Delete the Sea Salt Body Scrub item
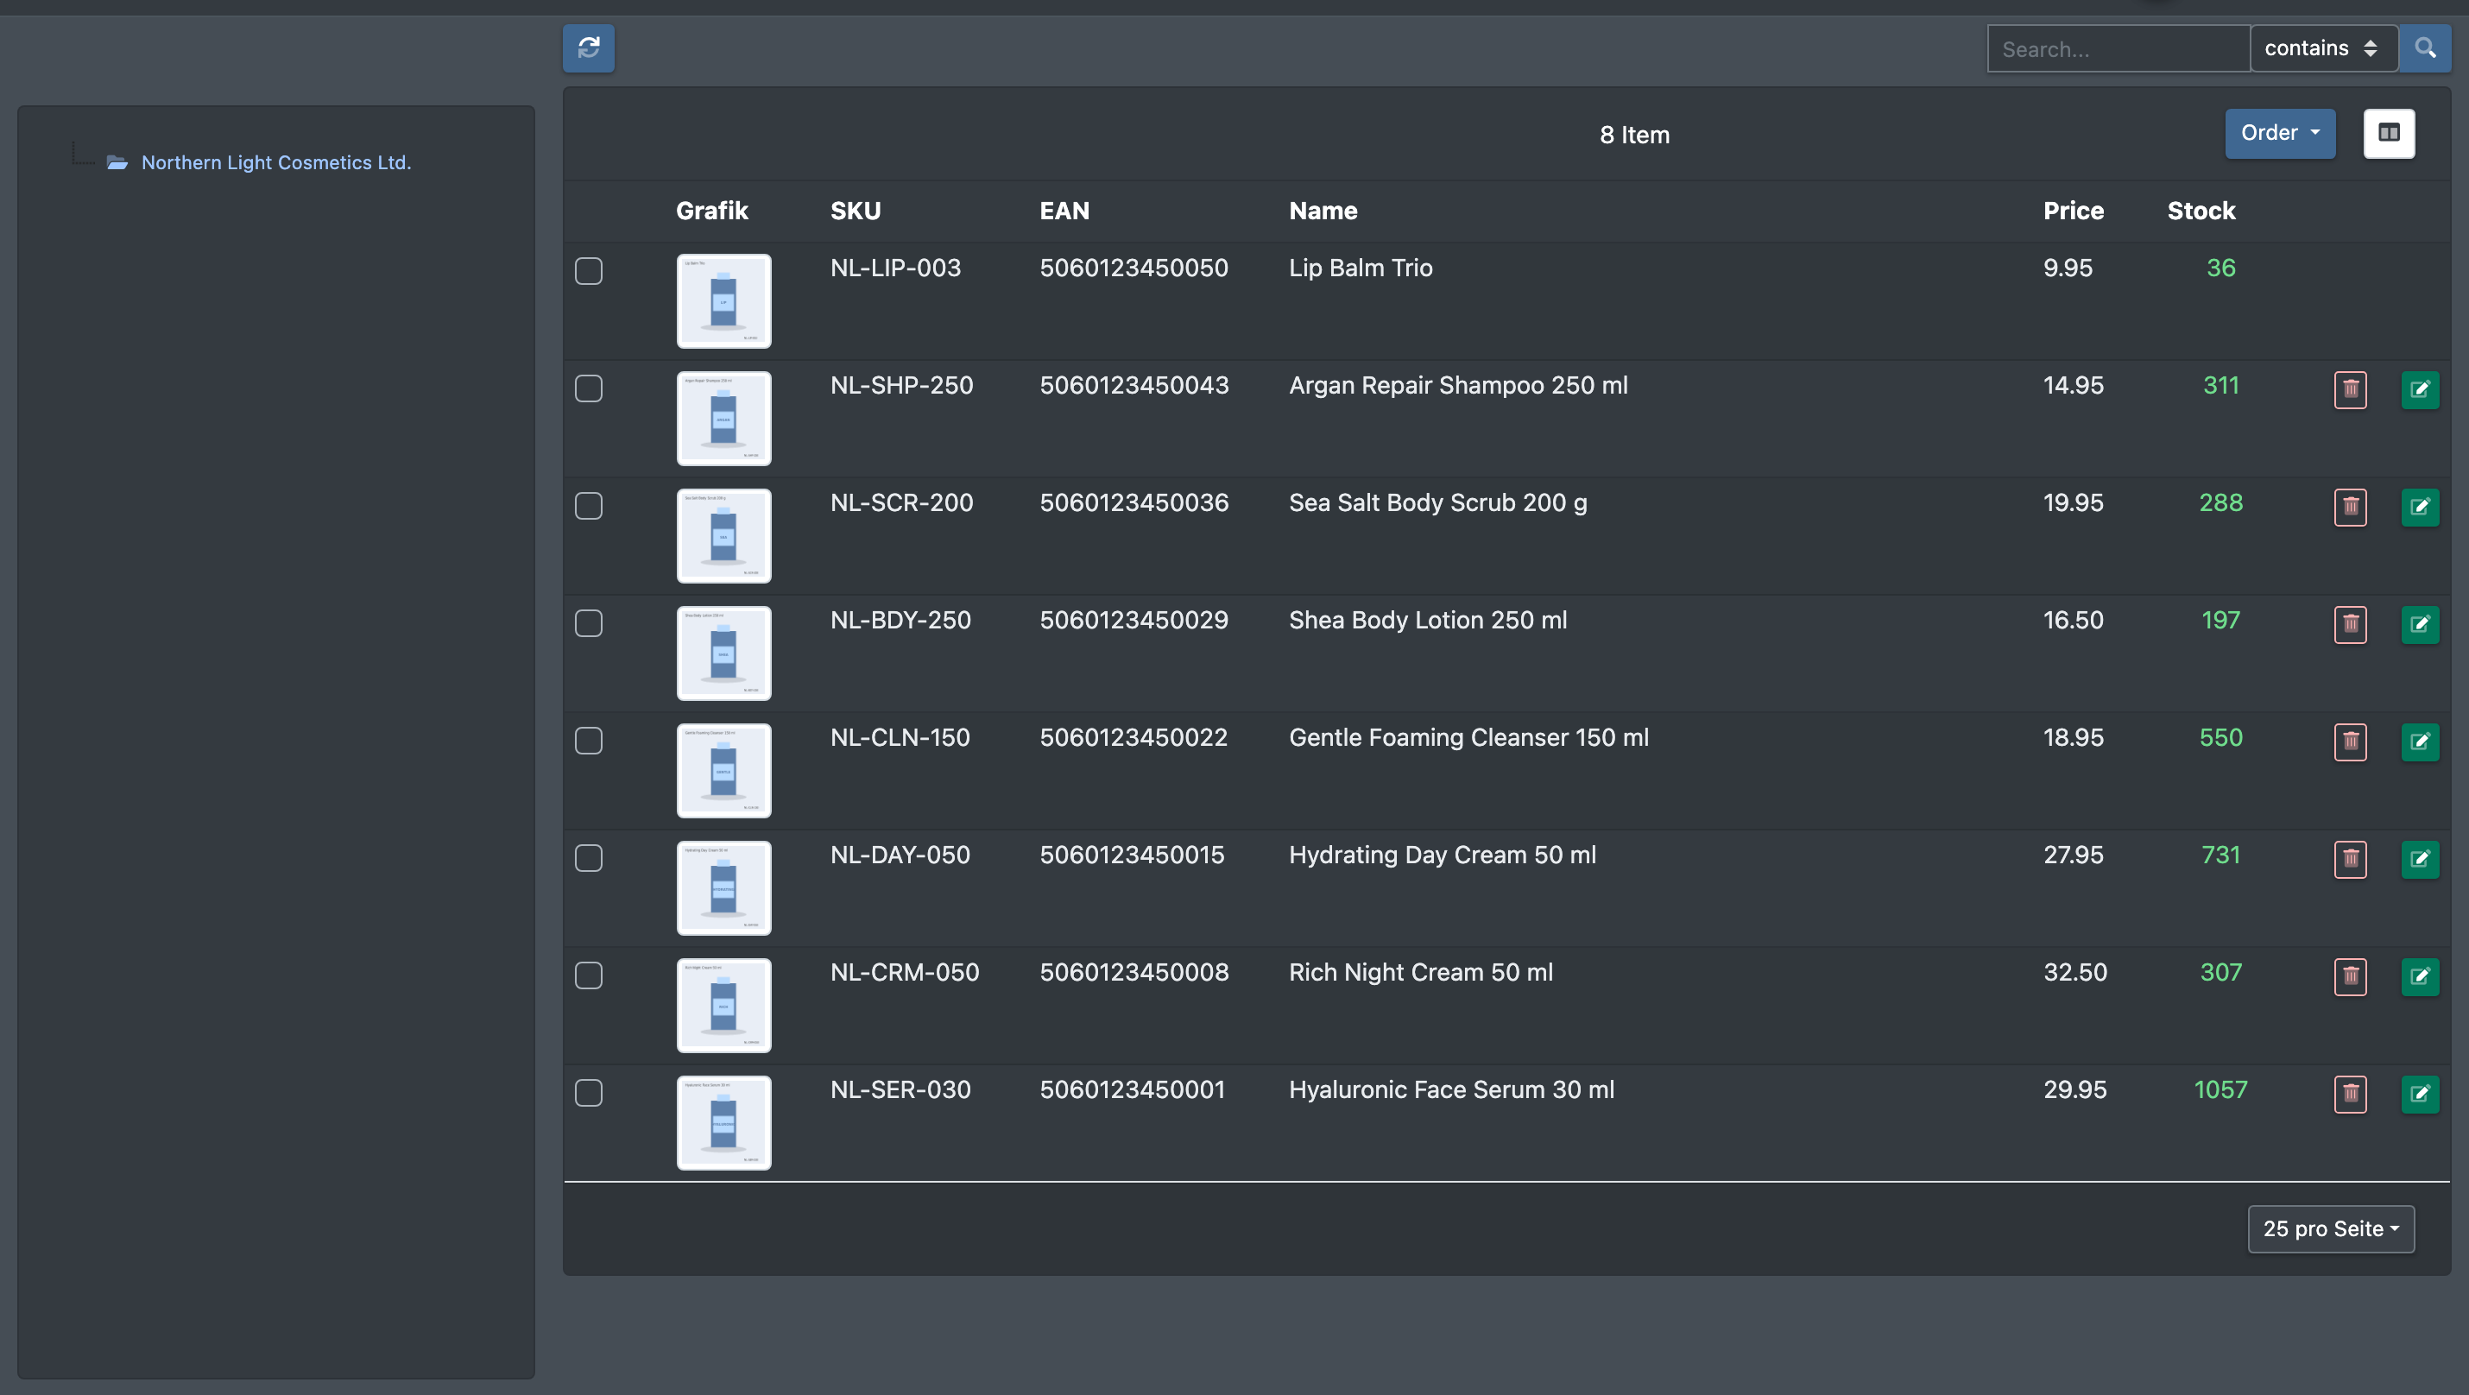 tap(2350, 507)
